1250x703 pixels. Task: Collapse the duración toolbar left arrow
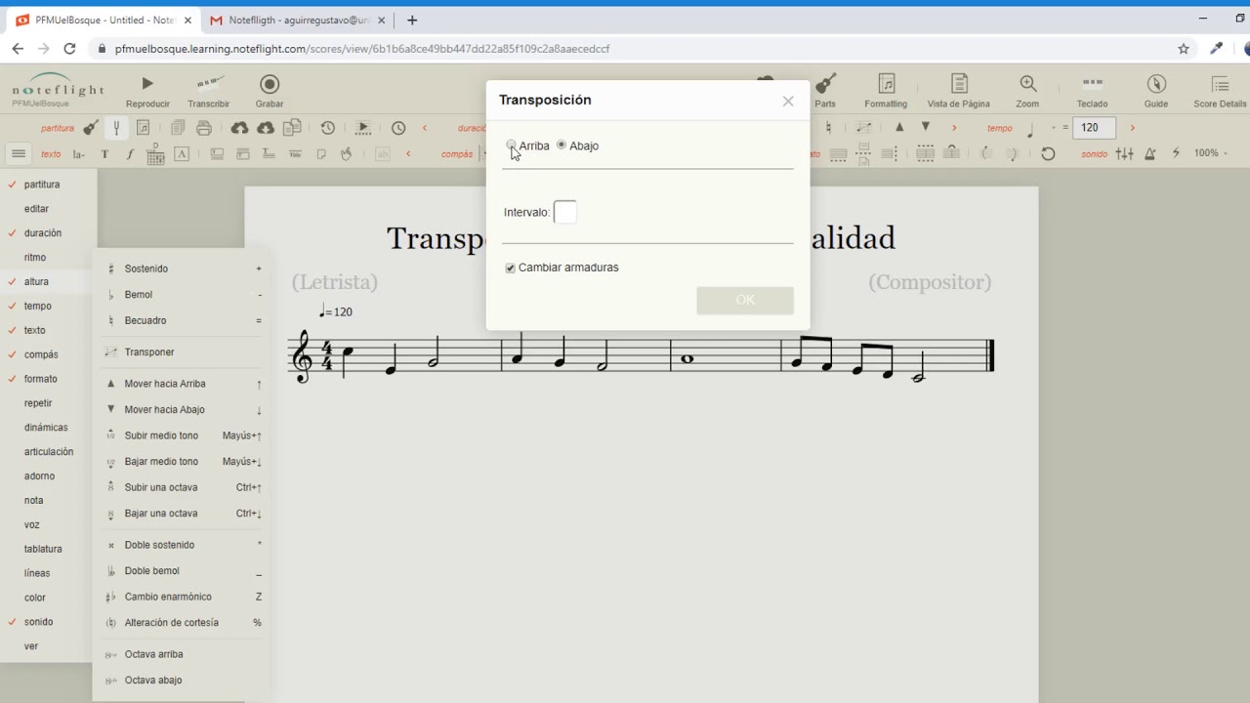point(425,128)
